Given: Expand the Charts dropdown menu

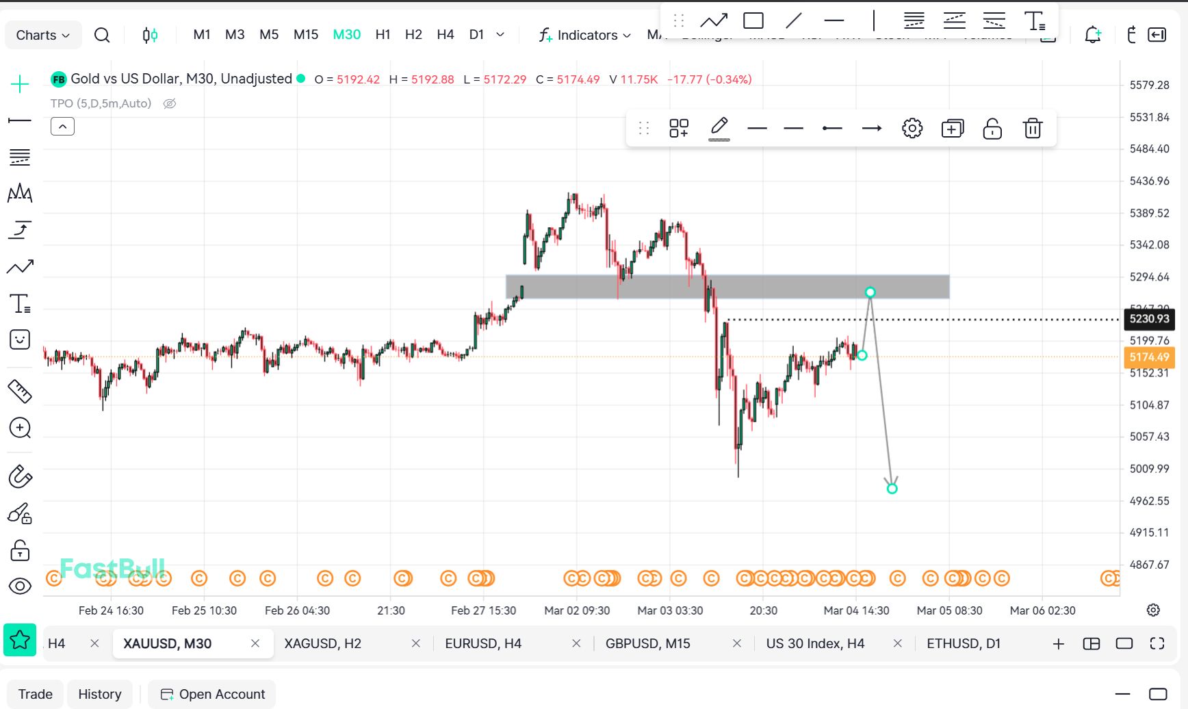Looking at the screenshot, I should (43, 35).
